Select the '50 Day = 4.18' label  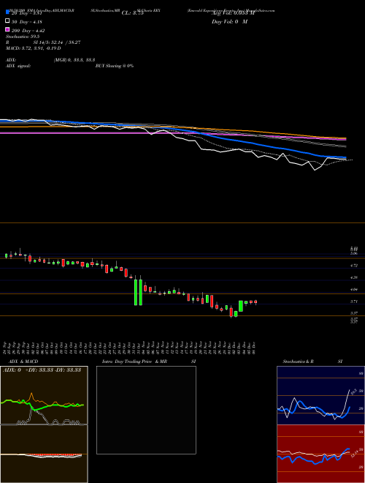[x=27, y=22]
